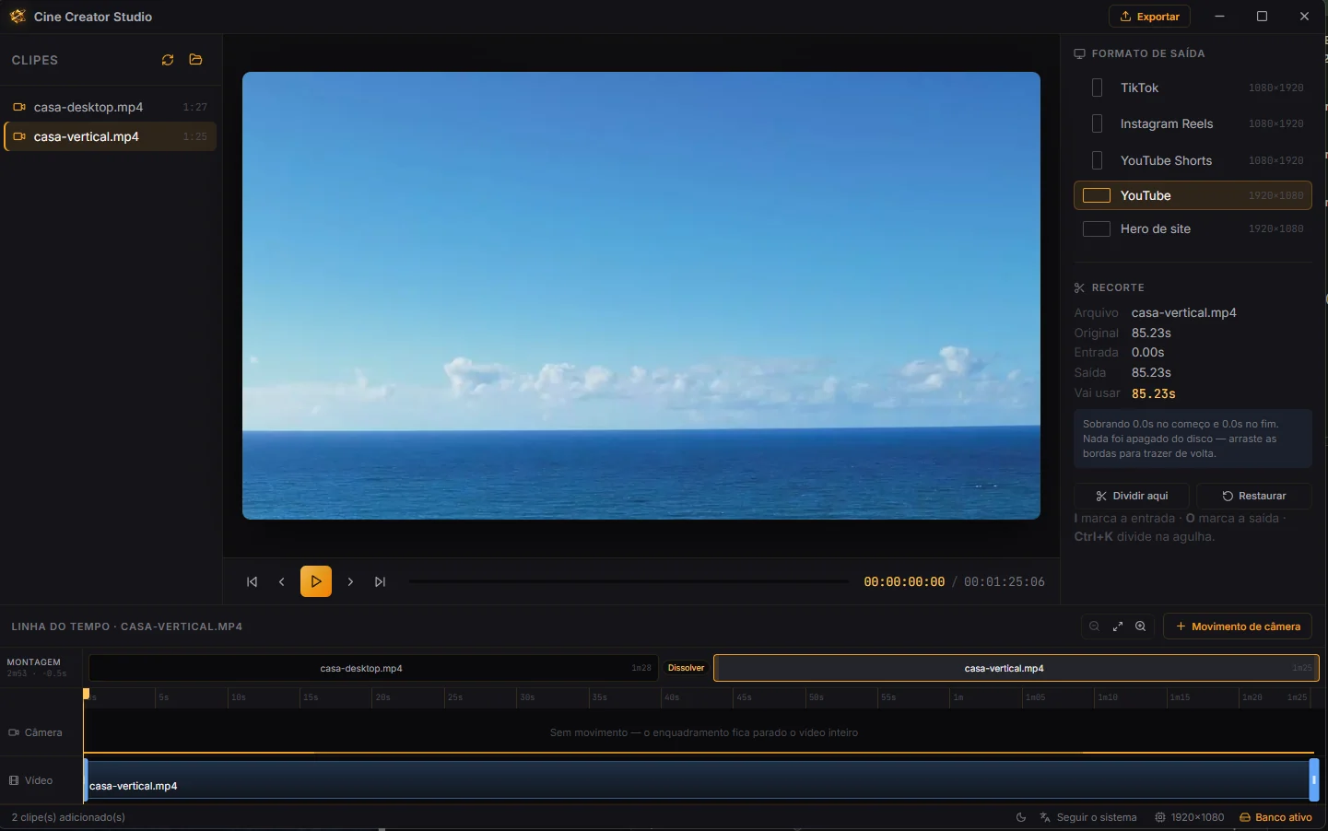The image size is (1328, 831).
Task: Click the Câmera track label
Action: point(36,732)
